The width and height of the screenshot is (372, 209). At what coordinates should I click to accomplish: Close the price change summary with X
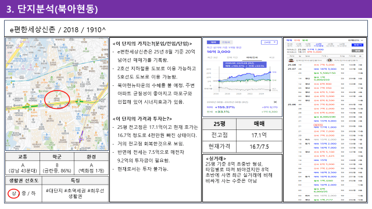(x=275, y=102)
